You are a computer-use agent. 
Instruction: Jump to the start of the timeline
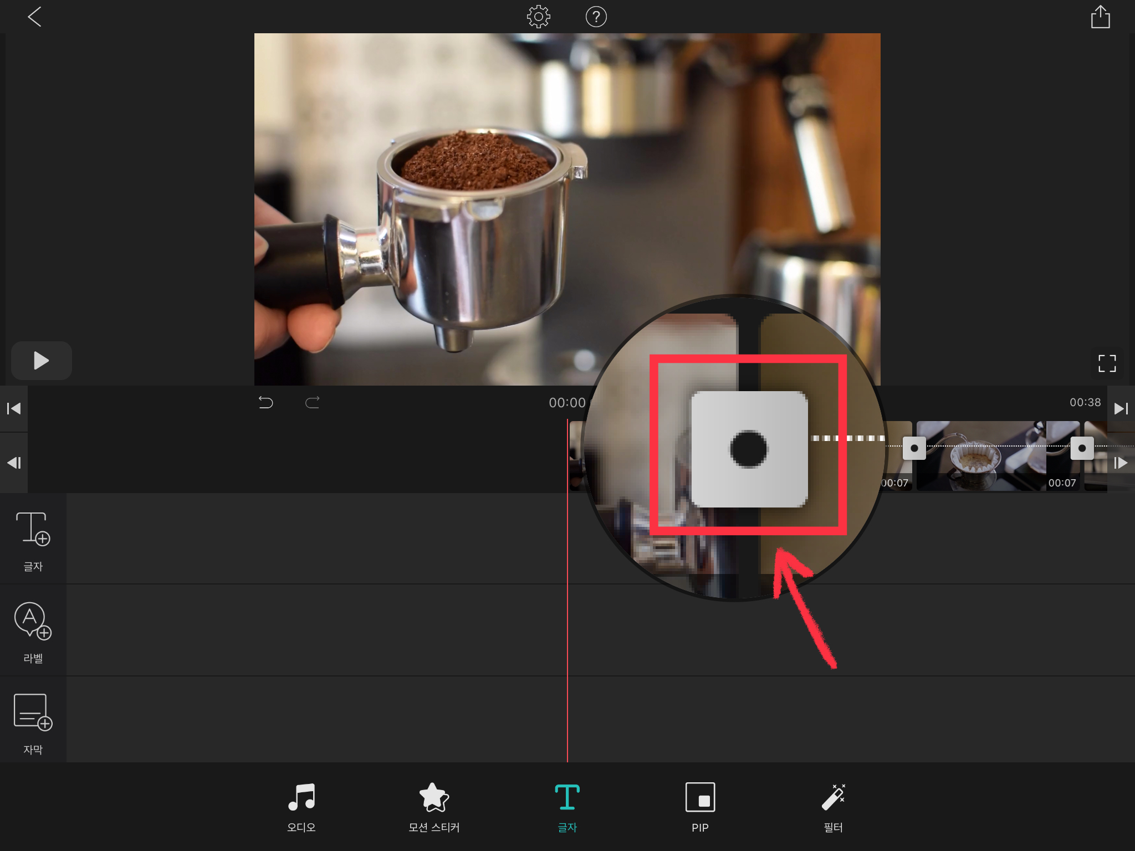(14, 409)
